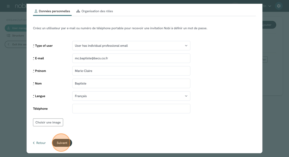Select User management in the sidebar

pos(16,28)
